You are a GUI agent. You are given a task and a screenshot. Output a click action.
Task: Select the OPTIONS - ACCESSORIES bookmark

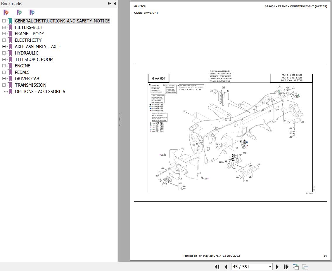tap(40, 92)
